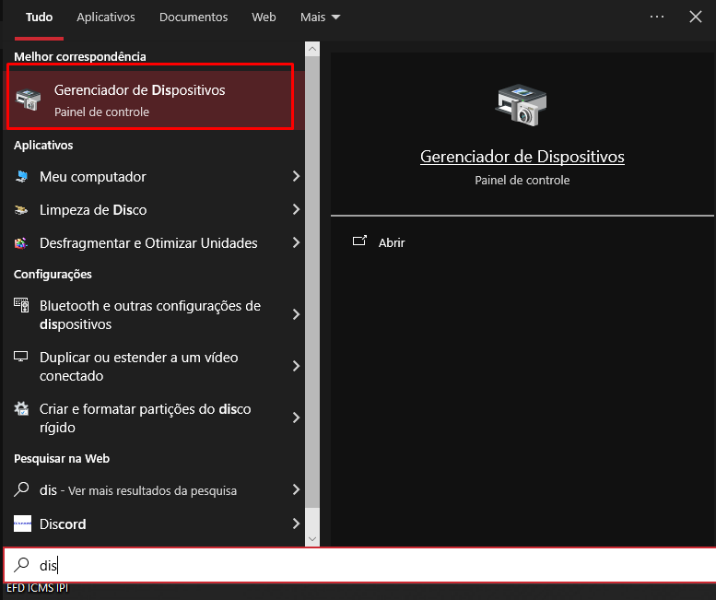Expand Discord result chevron
The height and width of the screenshot is (600, 716).
pyautogui.click(x=296, y=524)
